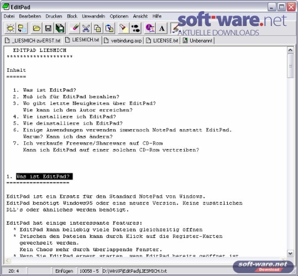Open the Optionen menu
Image resolution: width=298 pixels, height=276 pixels.
[119, 17]
